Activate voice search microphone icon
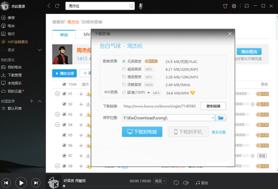The image size is (278, 189). click(141, 6)
